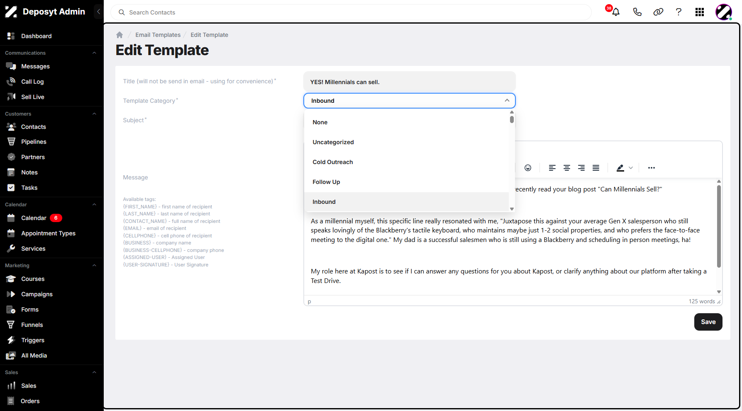Screen dimensions: 742x411
Task: Click the home breadcrumb icon
Action: click(120, 35)
